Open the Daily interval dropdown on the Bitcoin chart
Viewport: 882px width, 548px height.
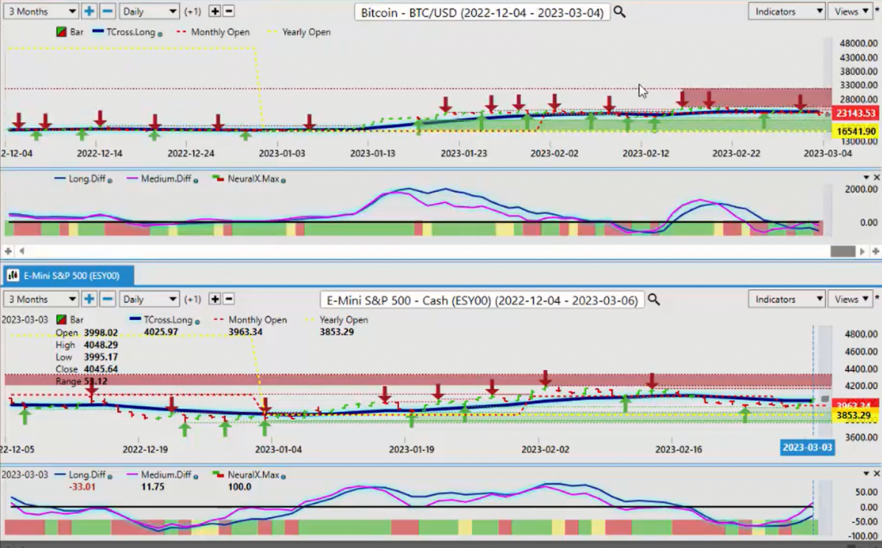(x=149, y=11)
